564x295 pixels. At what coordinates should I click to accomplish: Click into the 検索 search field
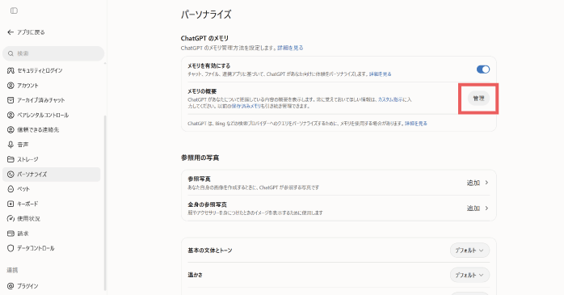pos(53,53)
